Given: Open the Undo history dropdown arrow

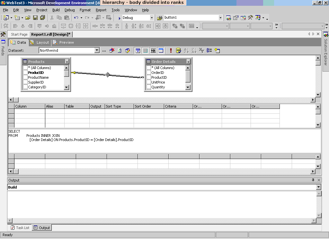Looking at the screenshot, I should [81, 18].
